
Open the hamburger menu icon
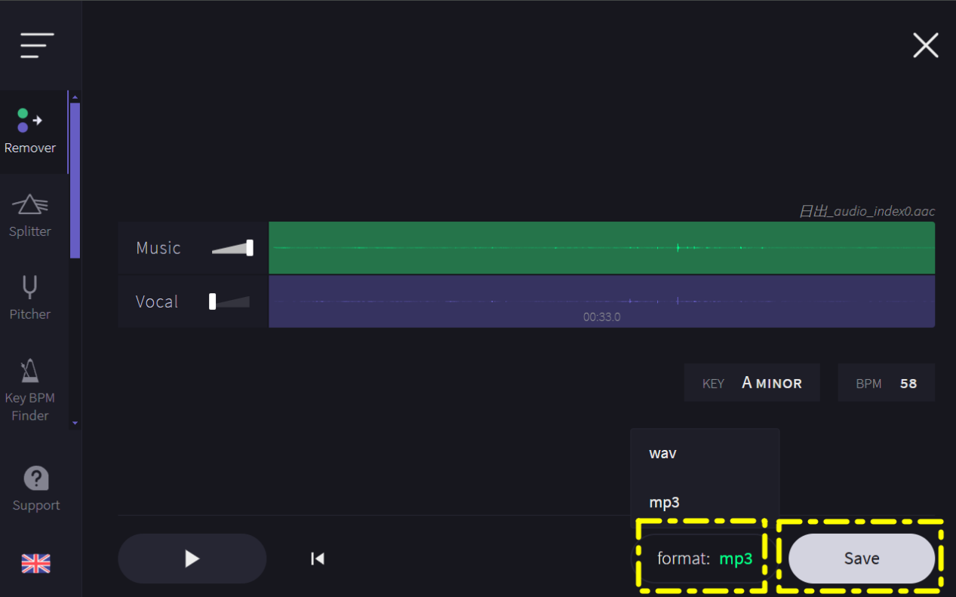pyautogui.click(x=37, y=46)
